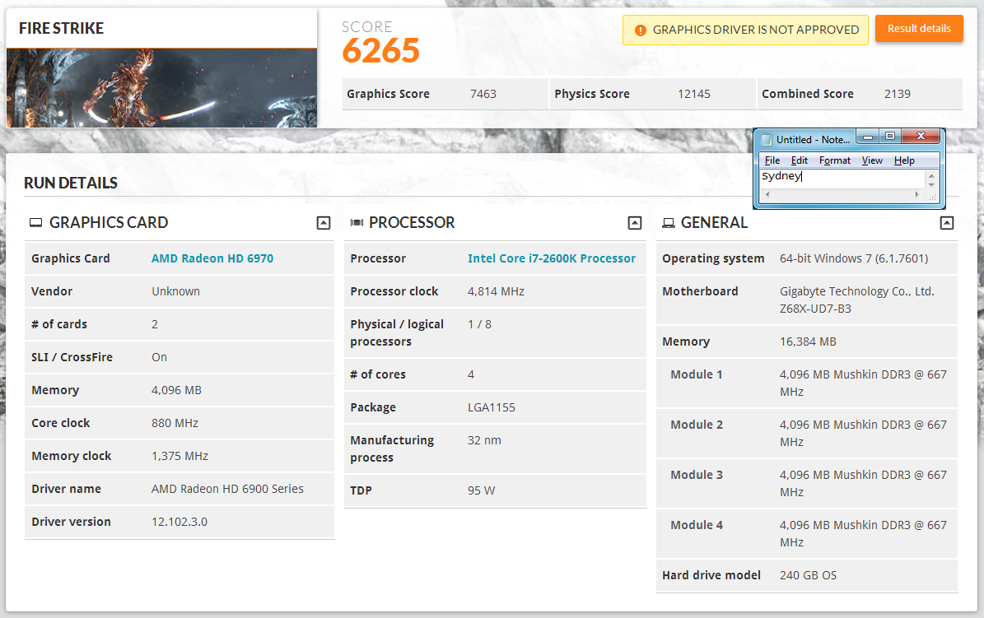Click the laptop icon beside General heading

669,223
